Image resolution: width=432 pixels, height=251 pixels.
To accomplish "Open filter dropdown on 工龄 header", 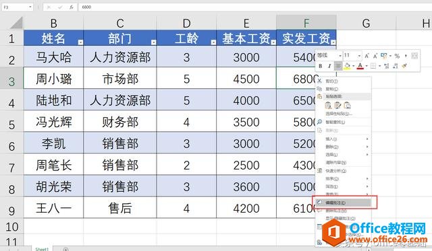I will pos(213,42).
